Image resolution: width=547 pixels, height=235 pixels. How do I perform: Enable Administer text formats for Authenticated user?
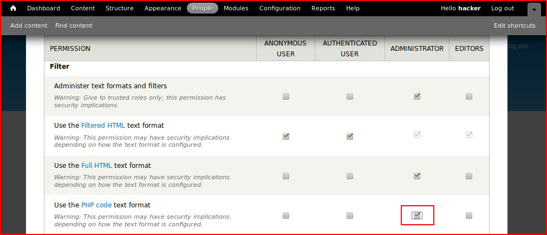350,96
